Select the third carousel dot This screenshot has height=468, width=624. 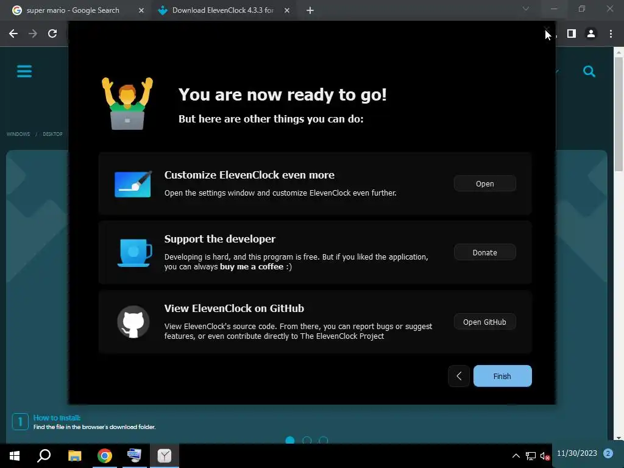coord(324,440)
